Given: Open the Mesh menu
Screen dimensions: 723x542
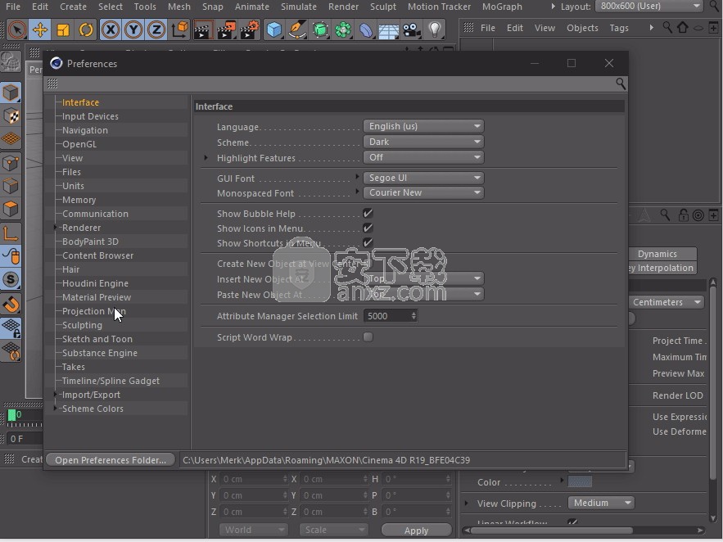Looking at the screenshot, I should click(x=178, y=7).
